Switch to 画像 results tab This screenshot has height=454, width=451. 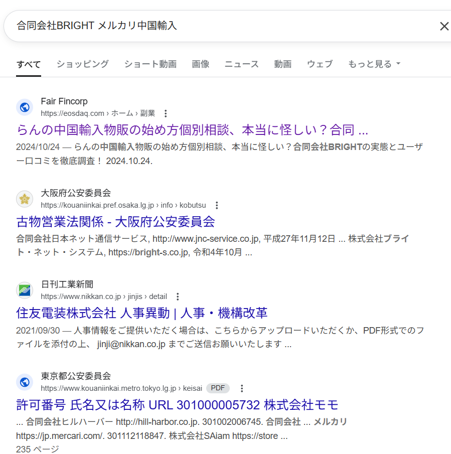click(x=200, y=64)
